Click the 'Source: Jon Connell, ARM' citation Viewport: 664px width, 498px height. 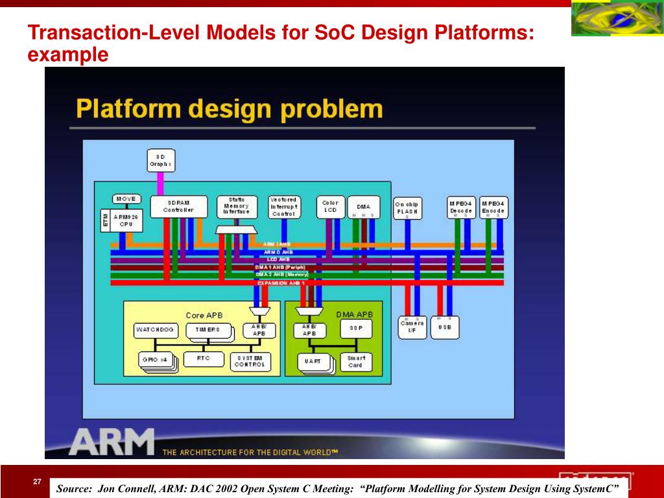tap(337, 488)
